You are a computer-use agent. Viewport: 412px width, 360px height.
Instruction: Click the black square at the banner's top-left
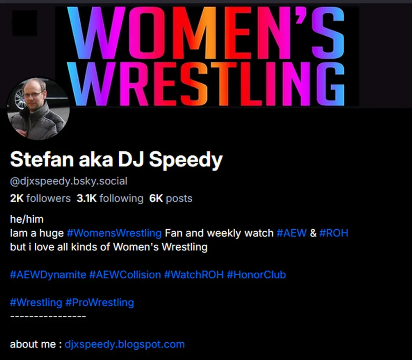[25, 23]
